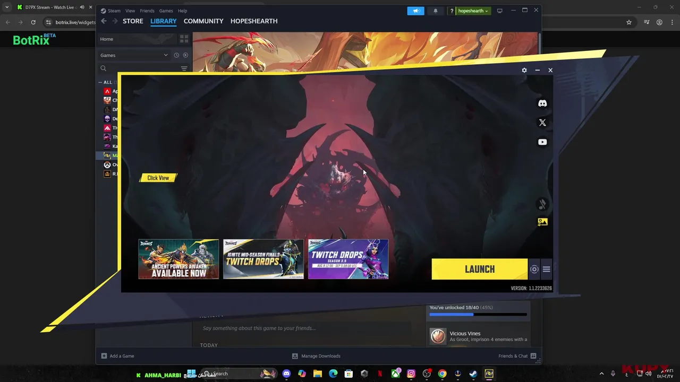The image size is (680, 382).
Task: Click the Steam question mark help icon
Action: 452,11
